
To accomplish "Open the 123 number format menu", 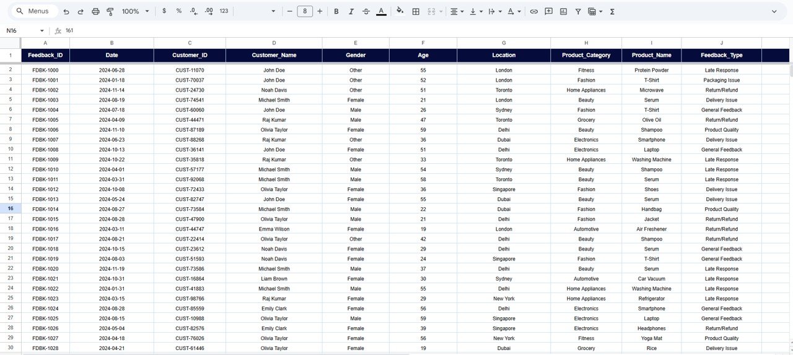I will tap(224, 11).
